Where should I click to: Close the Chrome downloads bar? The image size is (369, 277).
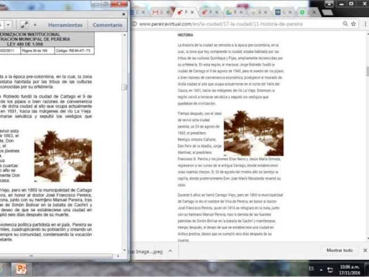pyautogui.click(x=364, y=250)
